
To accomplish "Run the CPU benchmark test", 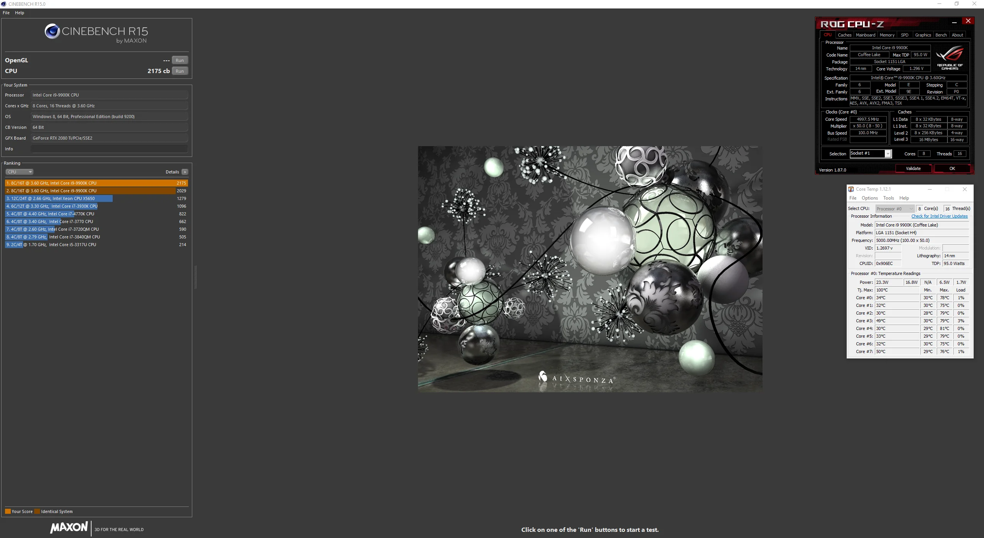I will coord(180,71).
